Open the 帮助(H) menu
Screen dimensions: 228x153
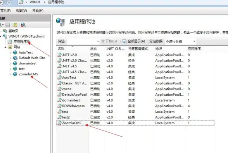coord(38,10)
